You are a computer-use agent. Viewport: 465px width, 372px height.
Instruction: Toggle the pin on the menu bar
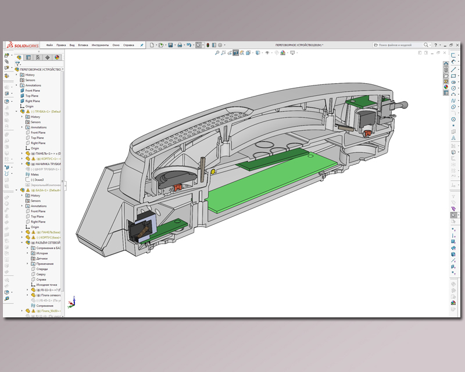click(x=142, y=45)
